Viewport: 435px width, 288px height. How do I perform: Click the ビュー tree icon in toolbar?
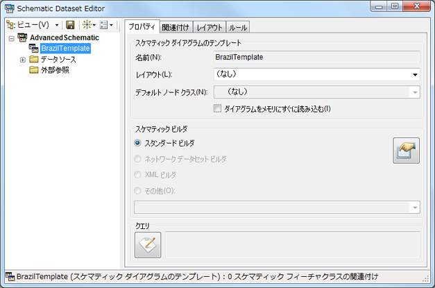(11, 25)
